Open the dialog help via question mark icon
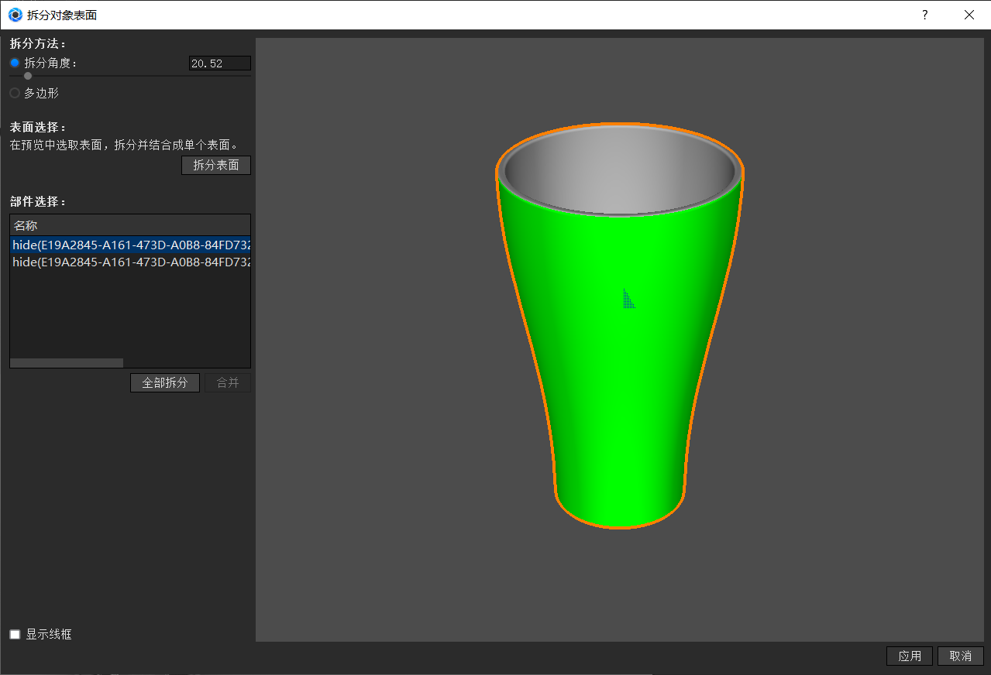This screenshot has width=991, height=675. tap(924, 15)
